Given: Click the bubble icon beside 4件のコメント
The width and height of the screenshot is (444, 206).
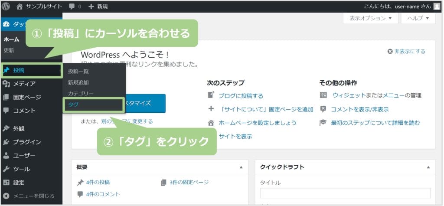Looking at the screenshot, I should click(80, 194).
